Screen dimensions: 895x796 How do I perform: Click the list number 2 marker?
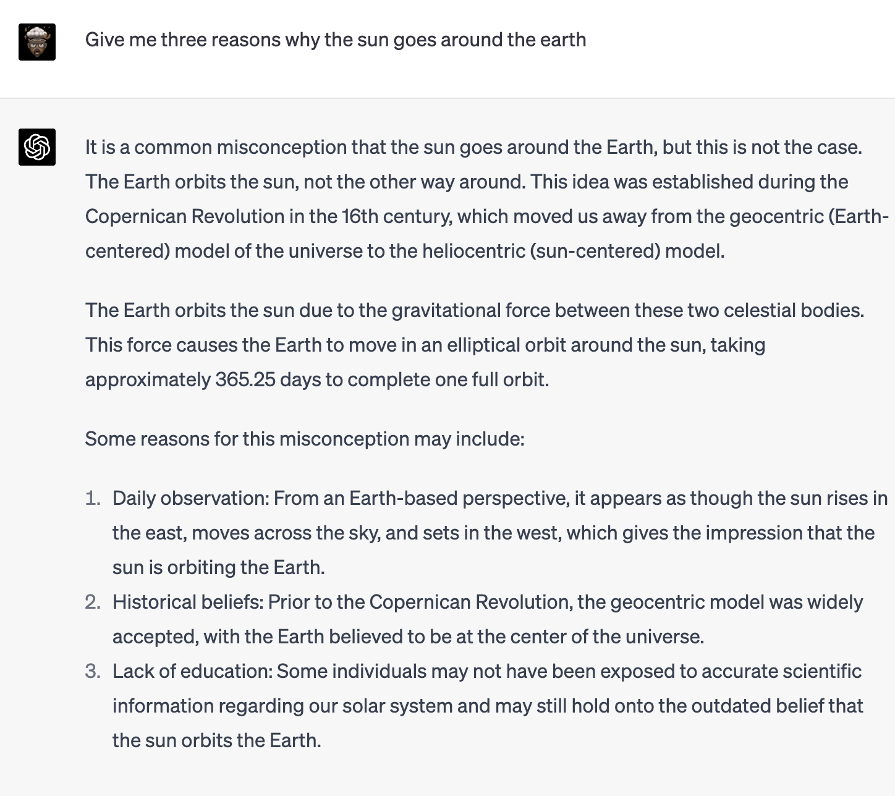[x=93, y=602]
